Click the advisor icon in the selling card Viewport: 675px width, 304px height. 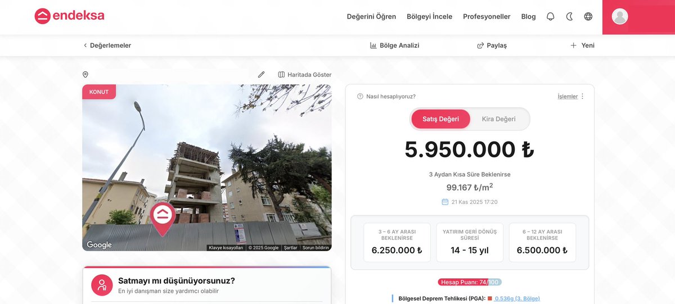pos(102,285)
